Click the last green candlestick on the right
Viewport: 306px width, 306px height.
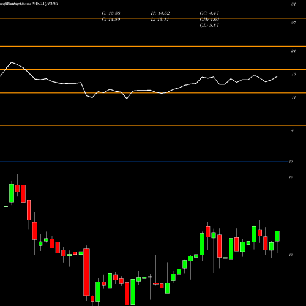[277, 236]
